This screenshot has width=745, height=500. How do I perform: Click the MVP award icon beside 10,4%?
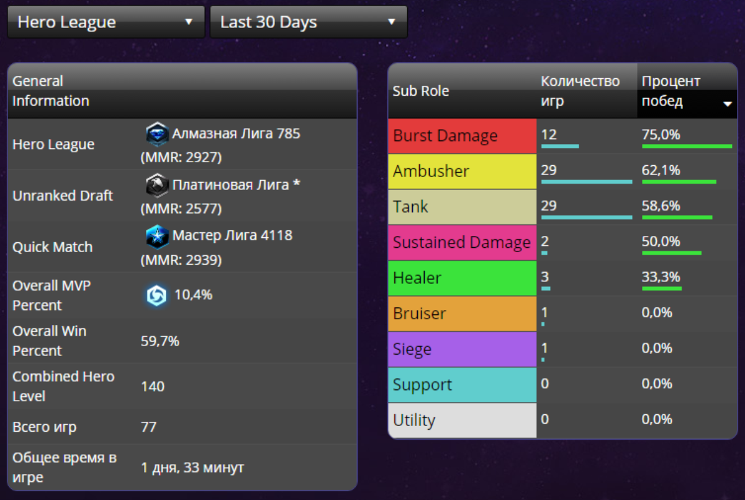156,296
